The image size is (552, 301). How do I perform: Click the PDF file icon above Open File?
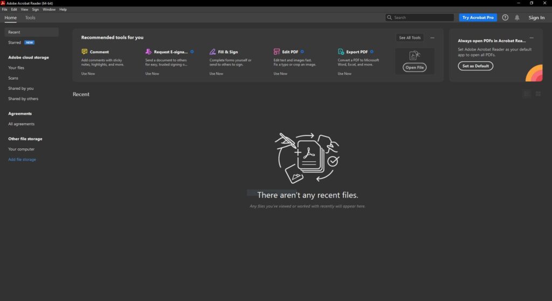tap(415, 55)
